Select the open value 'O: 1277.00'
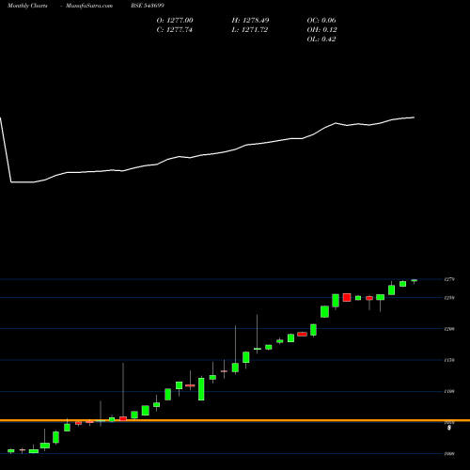Image resolution: width=470 pixels, height=470 pixels. pos(175,21)
